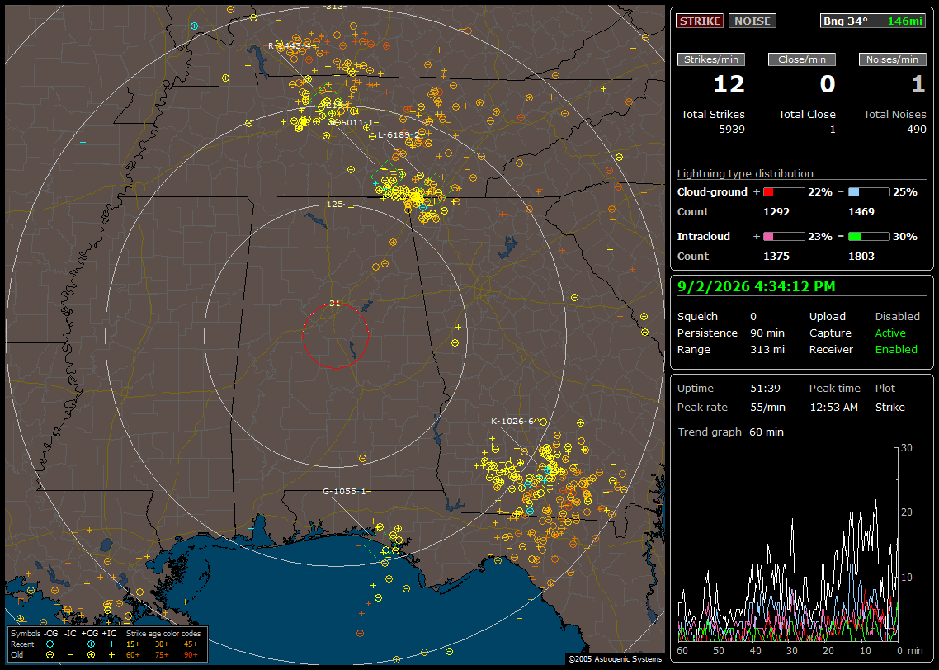Click the blue negative cloud-ground bar
This screenshot has width=939, height=670.
click(869, 192)
